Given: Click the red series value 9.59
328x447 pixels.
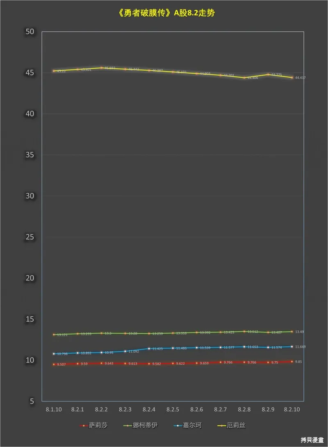Looking at the screenshot, I should pos(84,364).
